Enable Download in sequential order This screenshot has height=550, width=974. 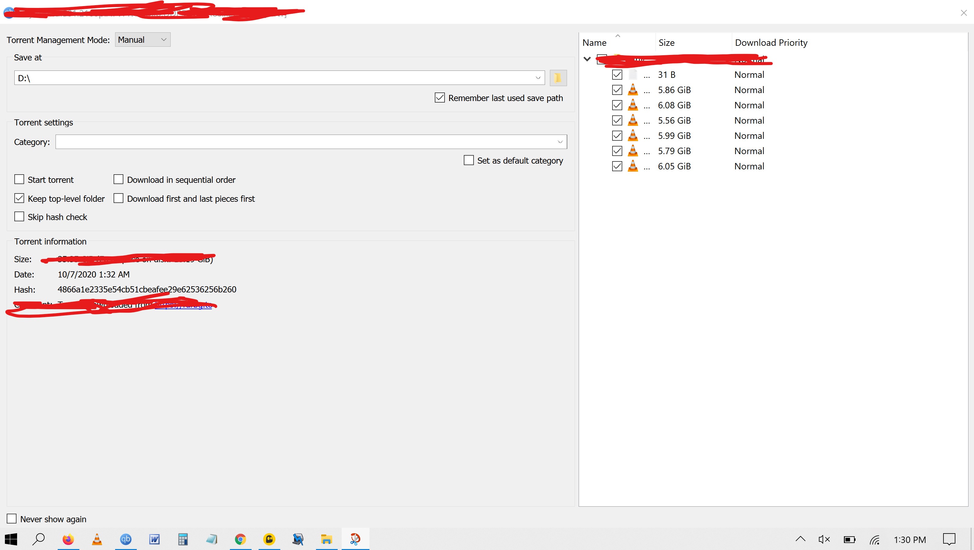[118, 179]
